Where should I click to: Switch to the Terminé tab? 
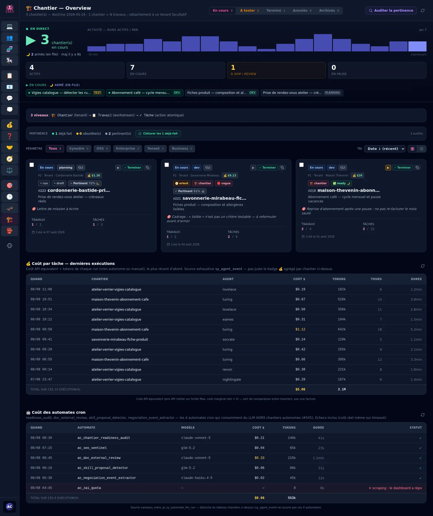pyautogui.click(x=276, y=11)
